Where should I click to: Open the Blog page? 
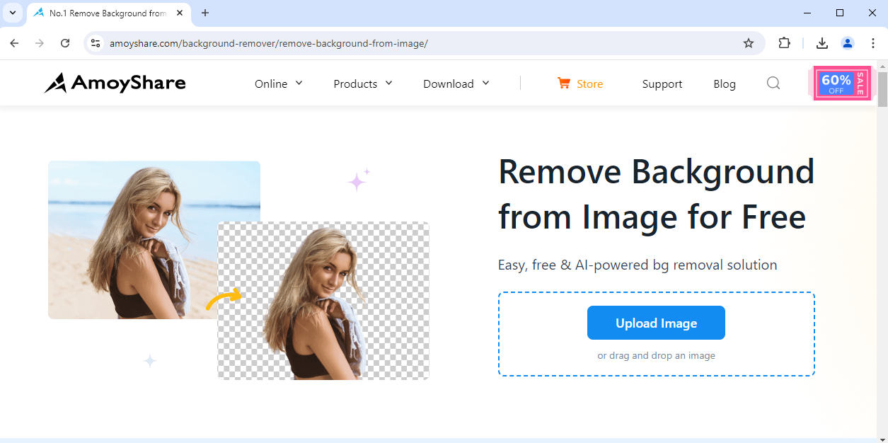point(725,84)
